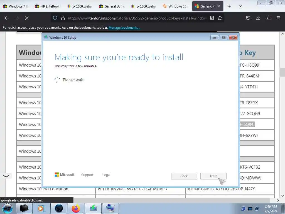
Task: Toggle reader view icon in address bar
Action: click(x=212, y=18)
